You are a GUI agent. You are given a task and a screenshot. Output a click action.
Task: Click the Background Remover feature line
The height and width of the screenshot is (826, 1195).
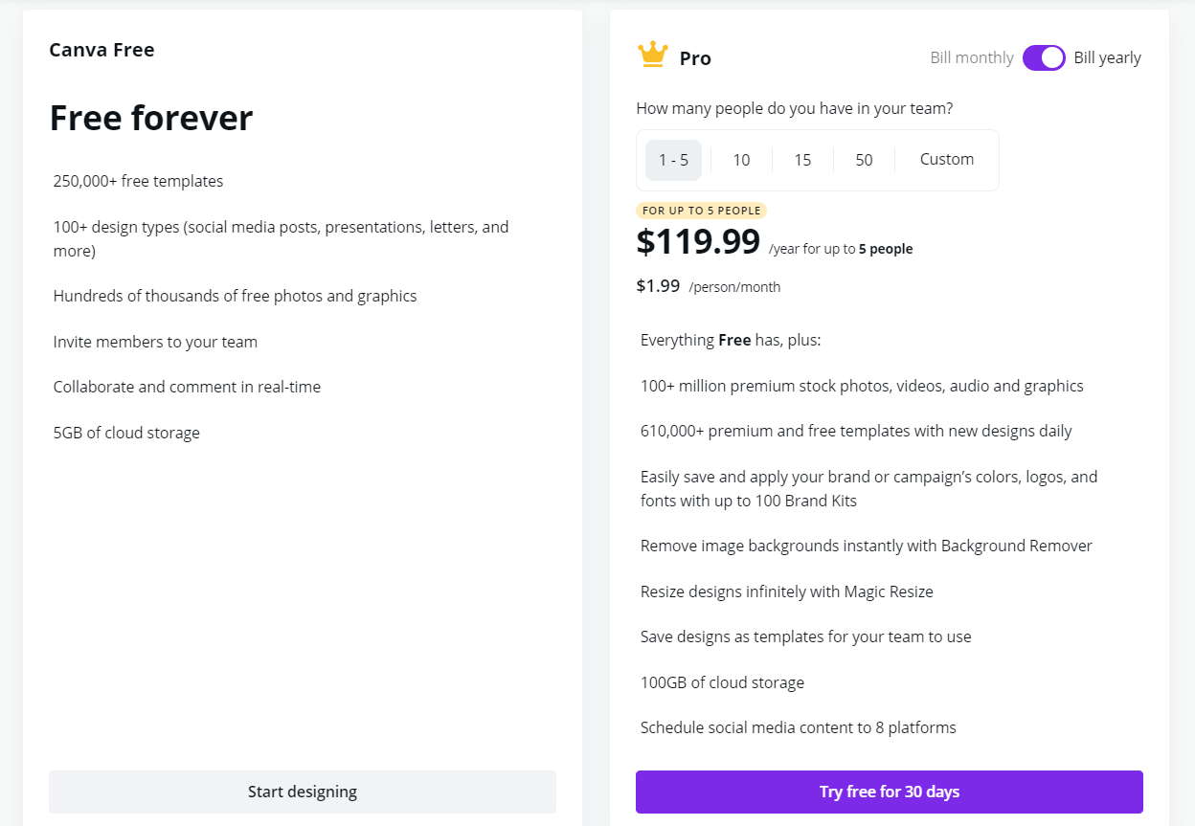[866, 546]
